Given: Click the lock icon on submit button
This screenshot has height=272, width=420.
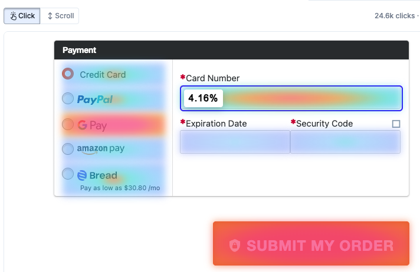Looking at the screenshot, I should pyautogui.click(x=235, y=246).
